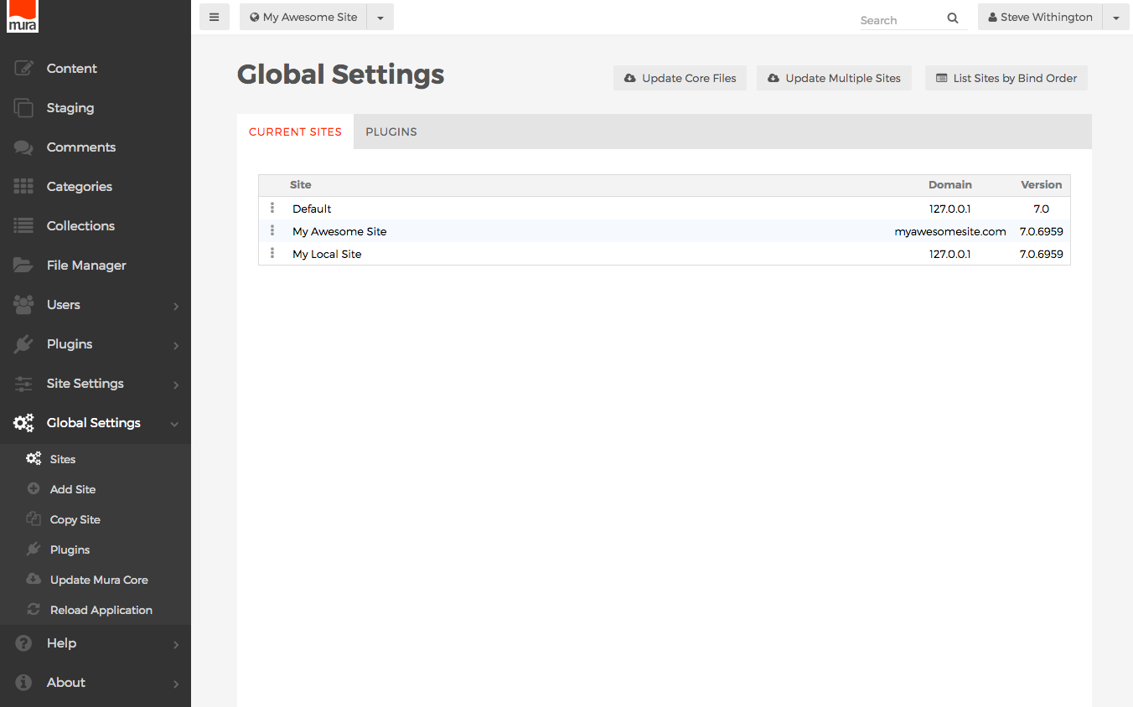The height and width of the screenshot is (707, 1133).
Task: Click List Sites by Bind Order
Action: click(1006, 78)
